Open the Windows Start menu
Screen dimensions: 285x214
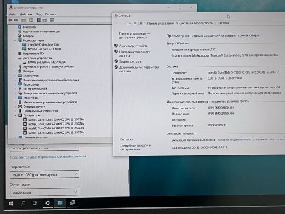click(11, 204)
